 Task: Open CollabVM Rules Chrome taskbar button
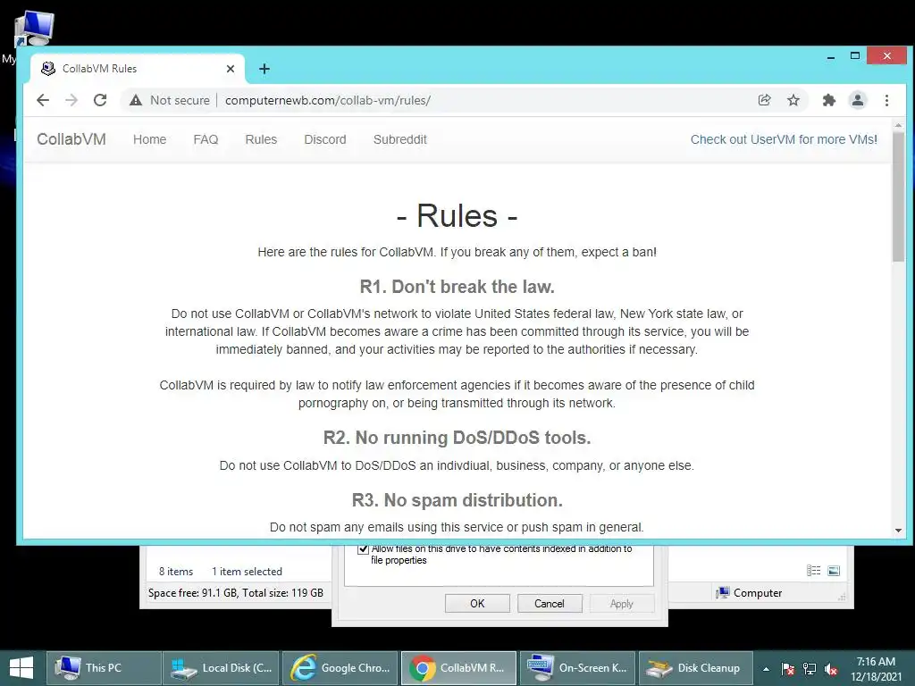pos(458,668)
